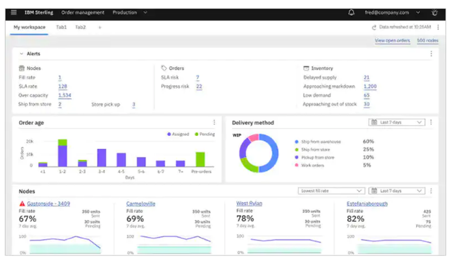Viewport: 451px width, 266px height.
Task: Open SLA risk count 7
Action: [x=198, y=77]
